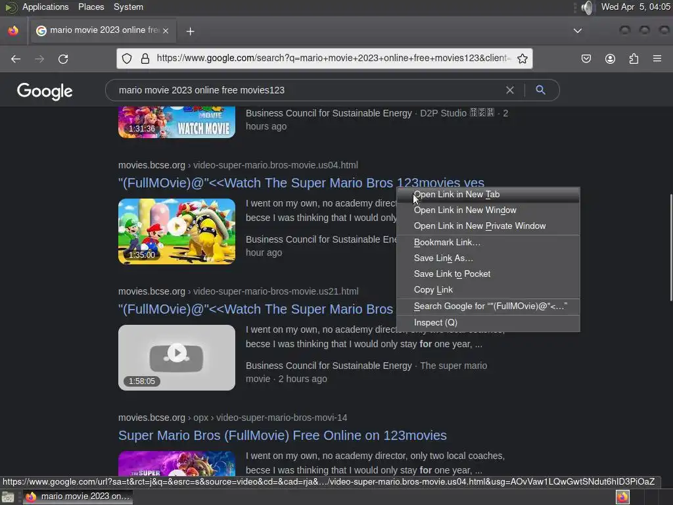Switch to mario movie 2023 taskbar window button
This screenshot has width=673, height=505.
[x=78, y=497]
